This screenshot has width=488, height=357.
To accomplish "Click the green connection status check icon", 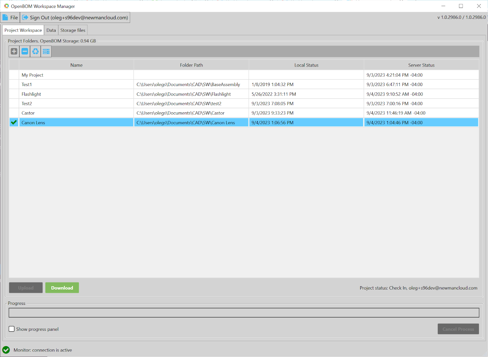I will tap(6, 350).
